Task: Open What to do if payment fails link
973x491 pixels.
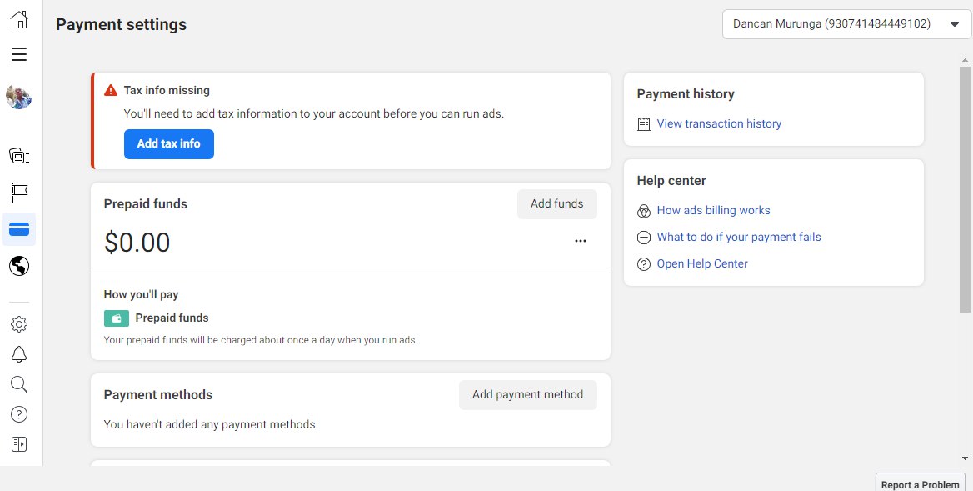Action: [x=738, y=238]
